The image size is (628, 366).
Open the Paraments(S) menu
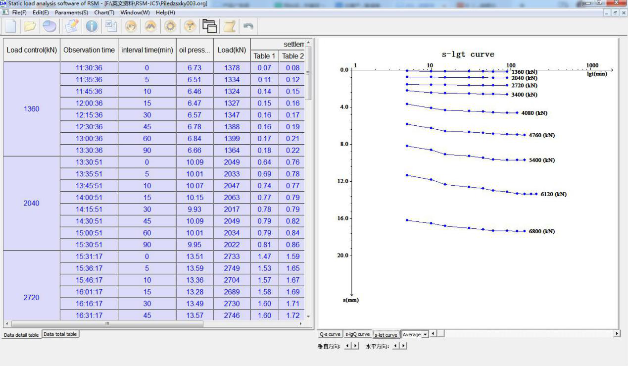[x=72, y=12]
